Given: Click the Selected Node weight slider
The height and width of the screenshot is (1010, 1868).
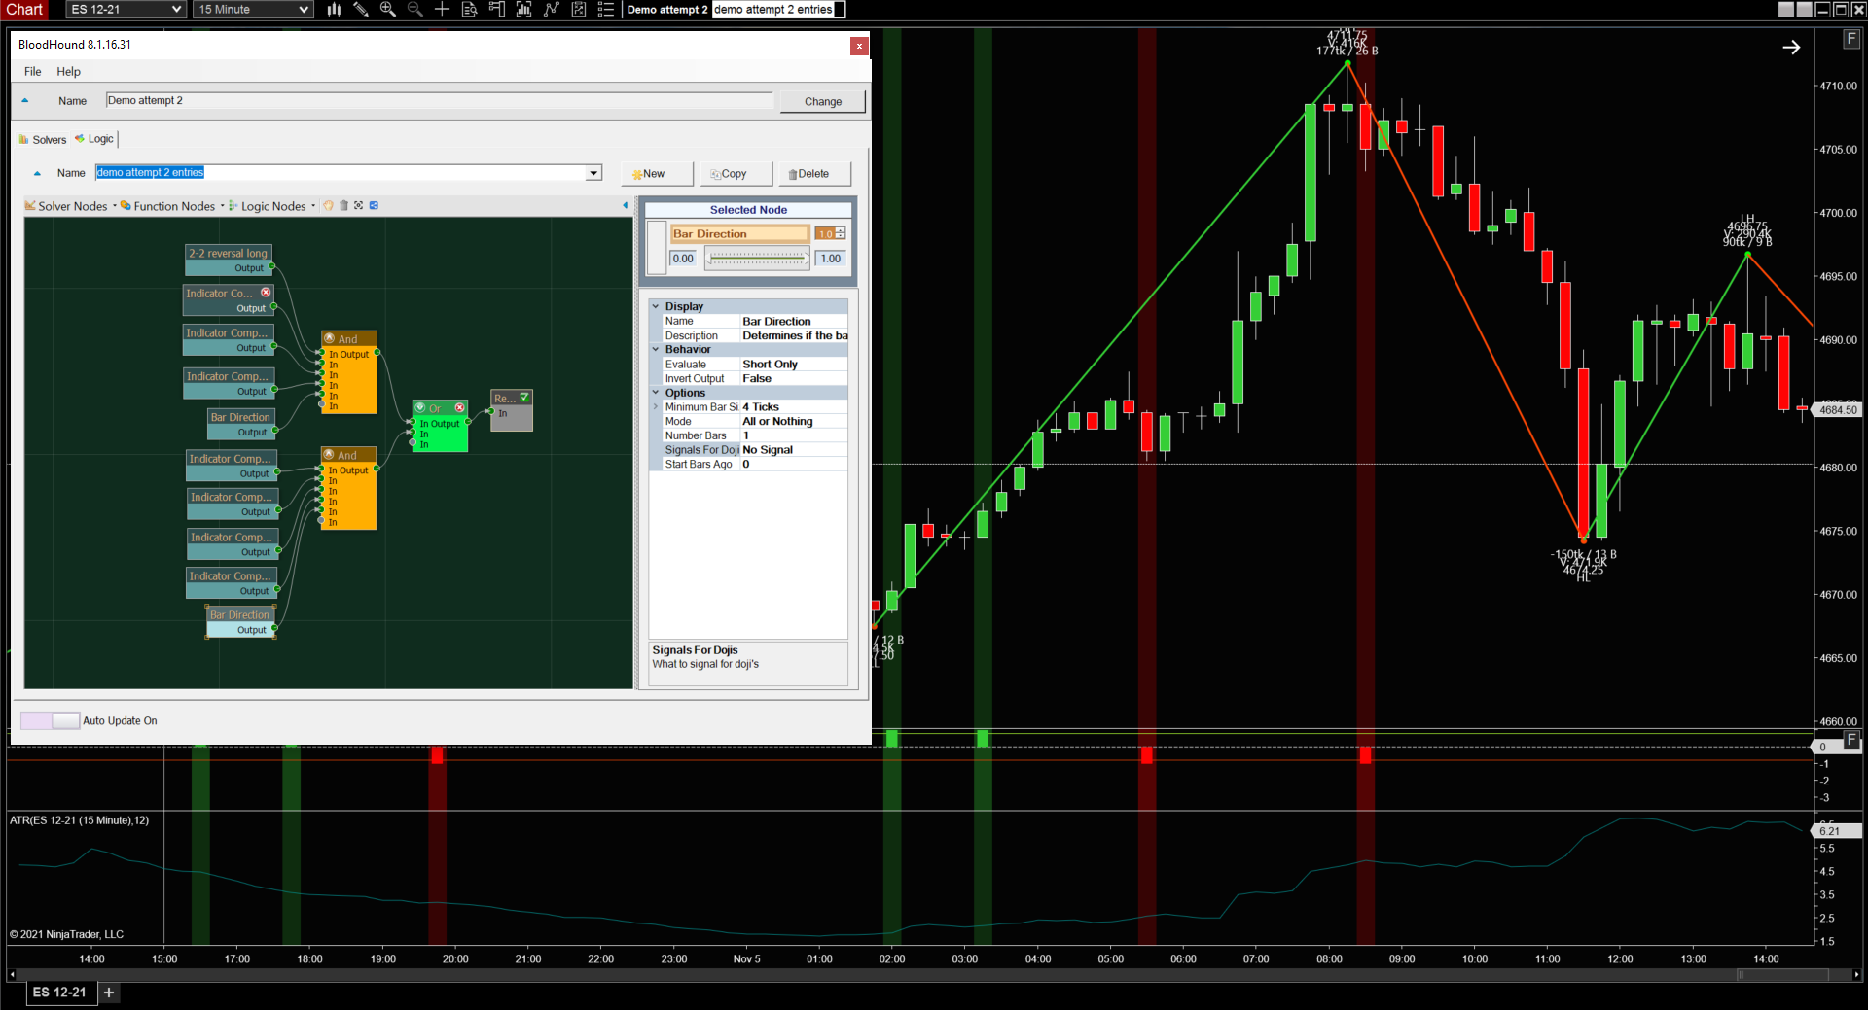Looking at the screenshot, I should click(x=757, y=259).
